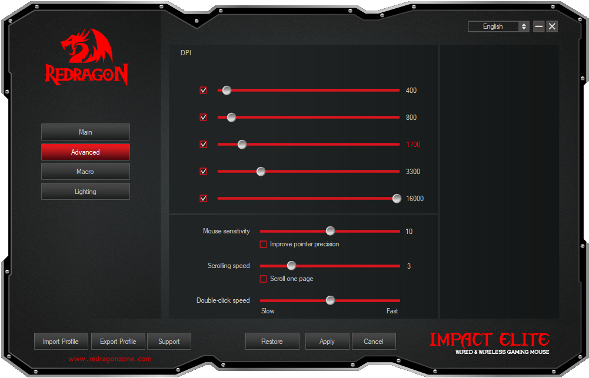Screen dimensions: 589x378
Task: Click the Scrolling speed label
Action: point(228,266)
